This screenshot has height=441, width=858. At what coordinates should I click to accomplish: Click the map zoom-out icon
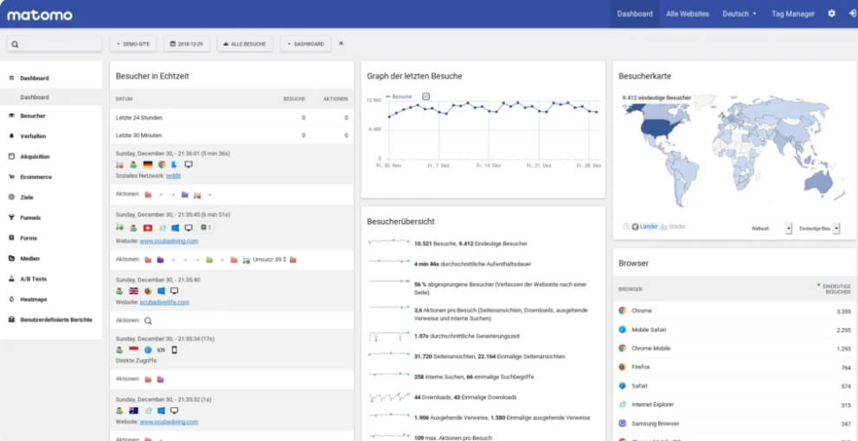pyautogui.click(x=626, y=226)
